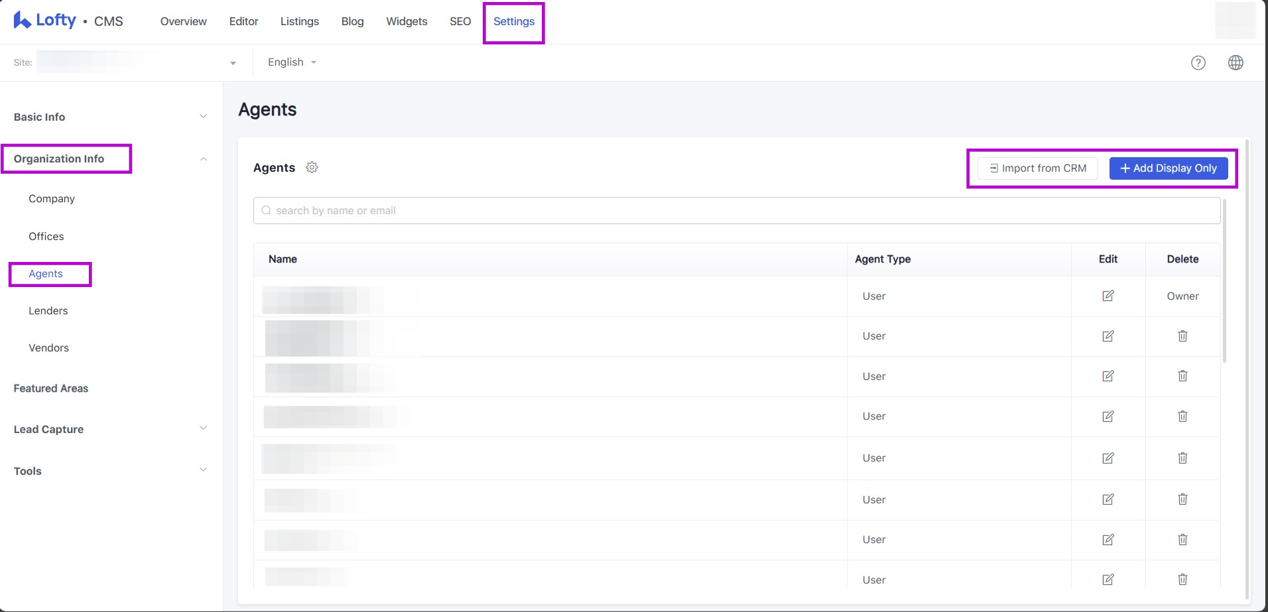Open the Site selector dropdown
The height and width of the screenshot is (612, 1268).
233,63
